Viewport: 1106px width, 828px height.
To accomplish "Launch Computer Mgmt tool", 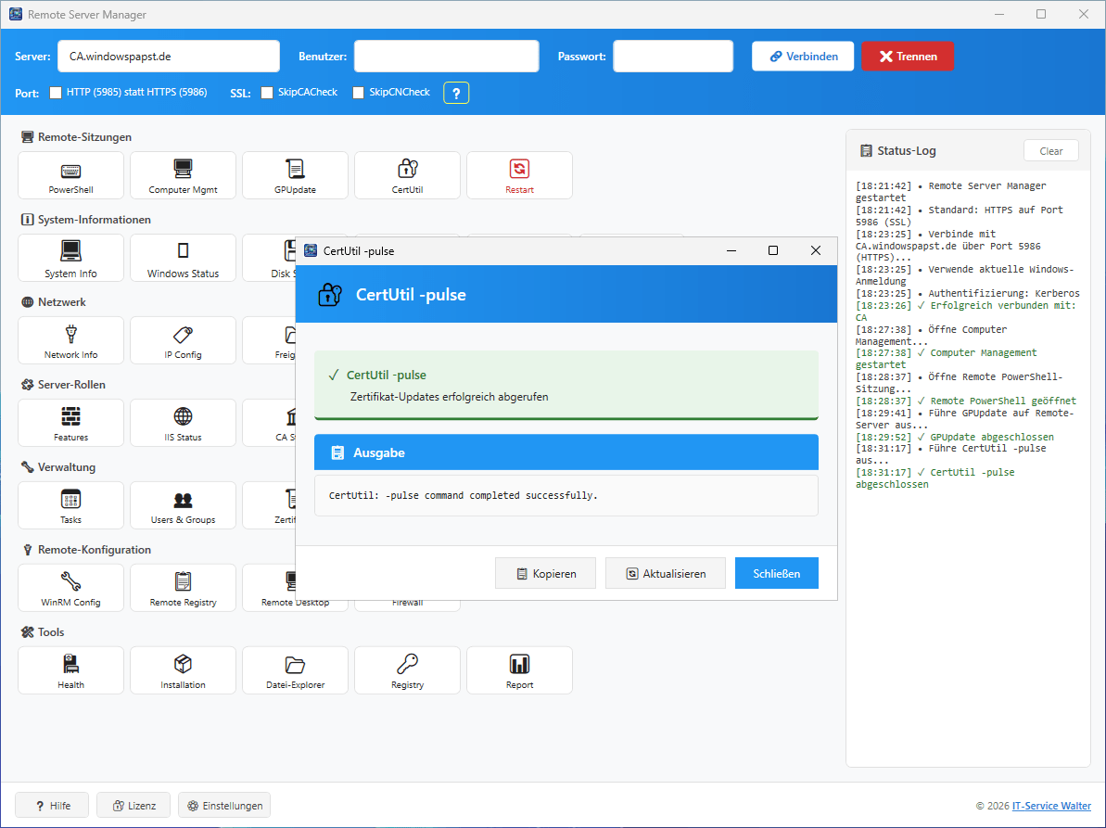I will pyautogui.click(x=183, y=175).
